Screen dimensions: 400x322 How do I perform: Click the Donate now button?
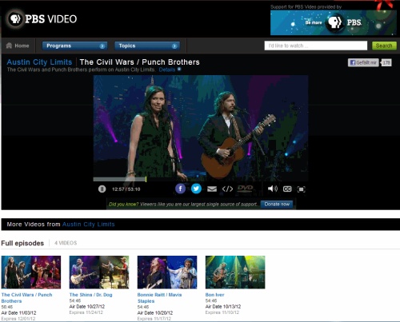tap(277, 205)
